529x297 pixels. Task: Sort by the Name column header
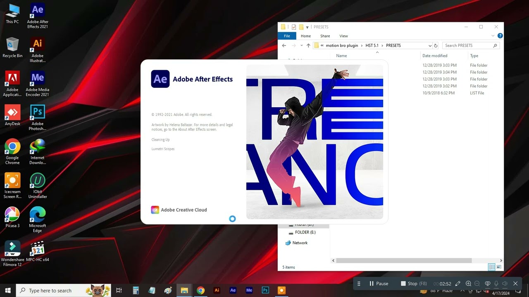(x=341, y=56)
